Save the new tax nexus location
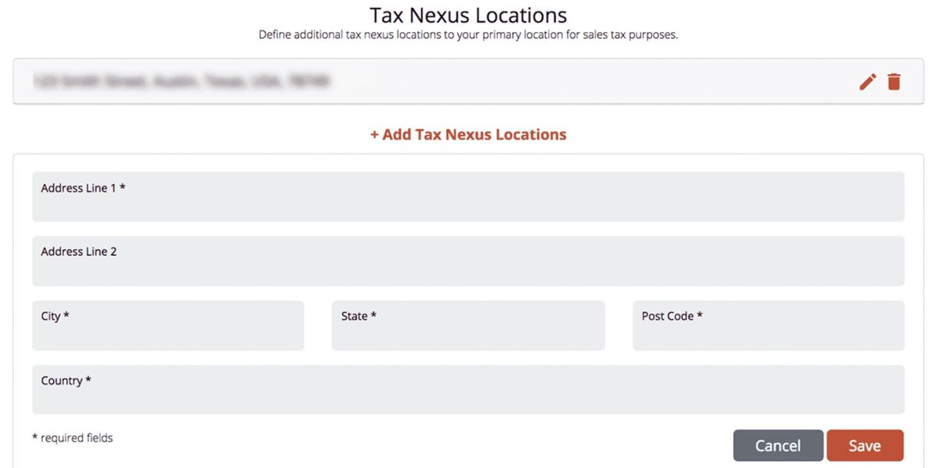This screenshot has width=937, height=468. coord(864,445)
